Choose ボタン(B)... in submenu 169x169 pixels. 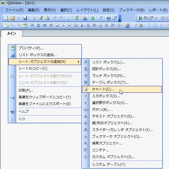122,110
